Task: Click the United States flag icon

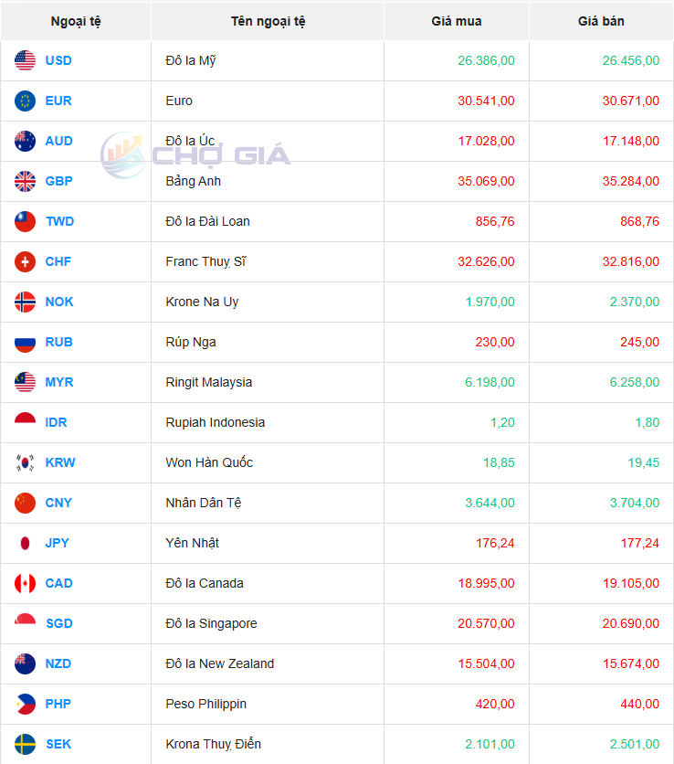Action: 26,61
